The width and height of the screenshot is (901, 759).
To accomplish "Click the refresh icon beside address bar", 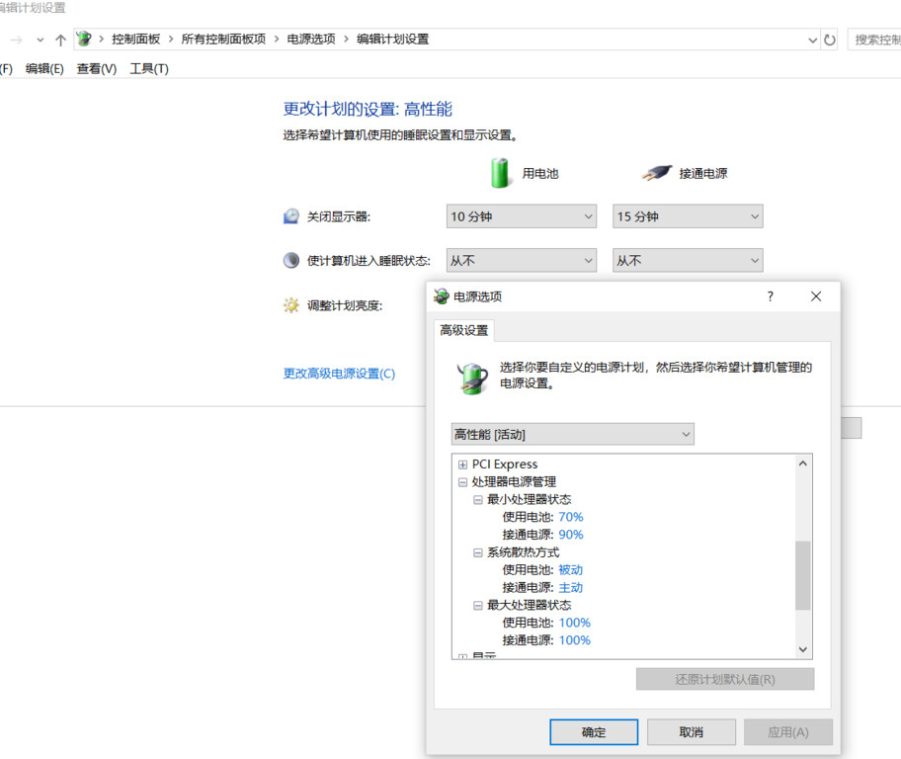I will tap(830, 40).
